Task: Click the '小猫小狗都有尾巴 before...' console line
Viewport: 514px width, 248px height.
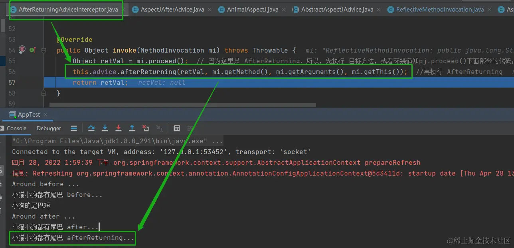Action: (57, 195)
